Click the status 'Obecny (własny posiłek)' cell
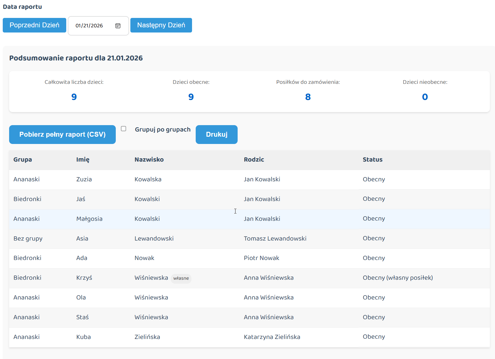 point(397,278)
